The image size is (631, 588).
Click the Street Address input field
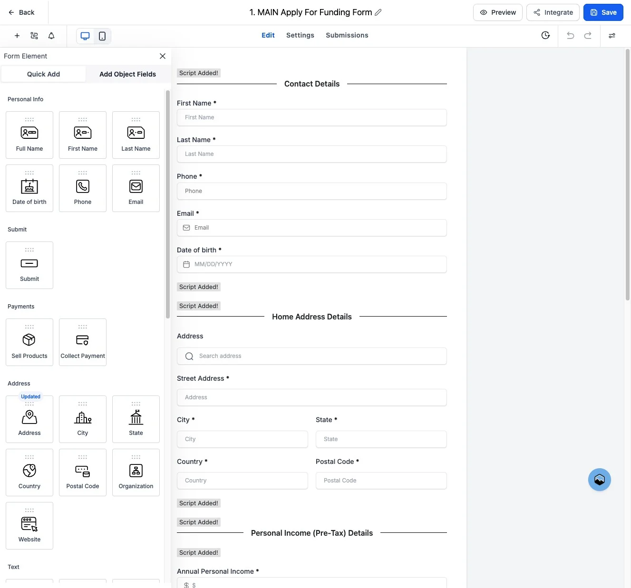point(312,397)
